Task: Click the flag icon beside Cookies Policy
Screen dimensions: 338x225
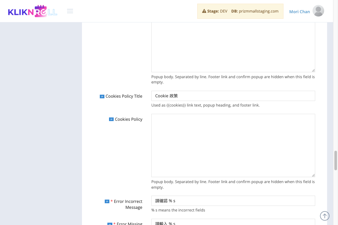Action: click(x=111, y=119)
